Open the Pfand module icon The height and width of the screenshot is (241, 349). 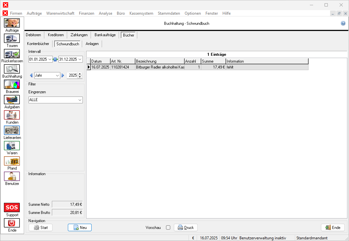(x=12, y=161)
